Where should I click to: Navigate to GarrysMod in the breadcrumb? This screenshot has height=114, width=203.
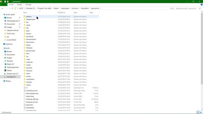(85, 8)
